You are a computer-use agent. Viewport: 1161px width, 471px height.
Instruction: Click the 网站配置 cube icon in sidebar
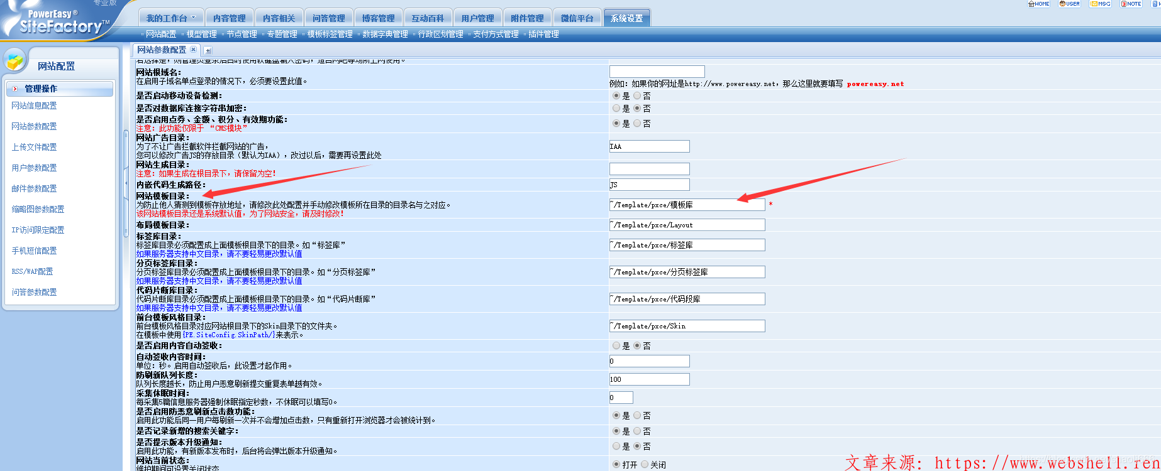tap(14, 61)
